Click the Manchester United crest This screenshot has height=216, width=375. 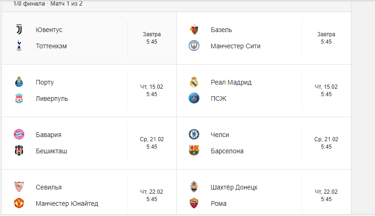tap(19, 203)
